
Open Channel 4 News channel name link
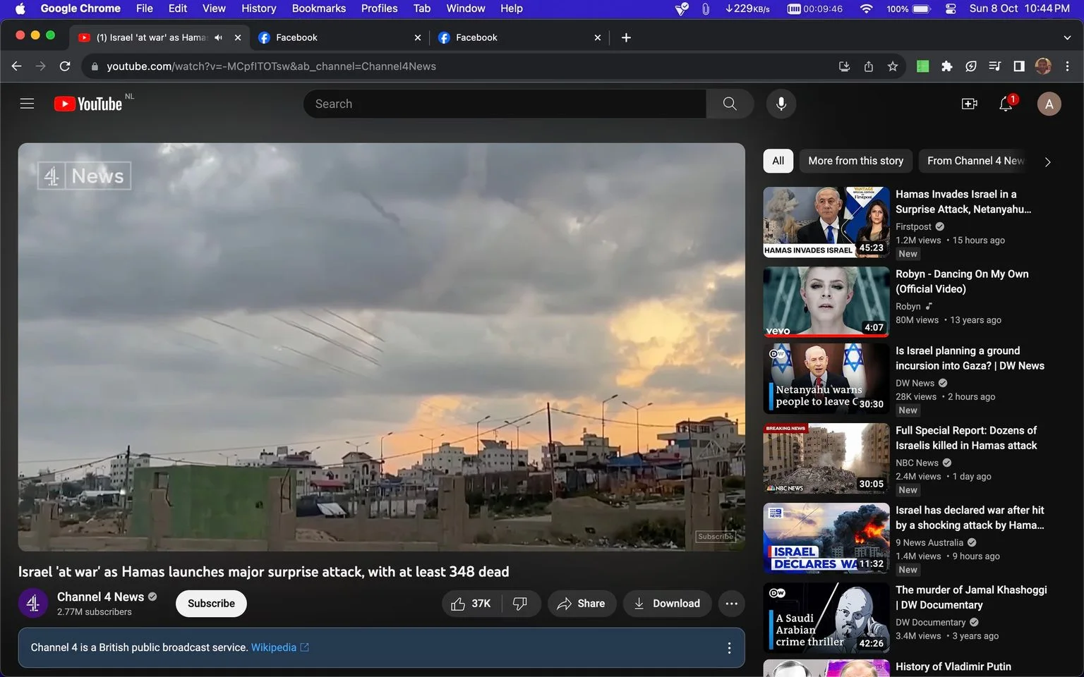[x=100, y=597]
